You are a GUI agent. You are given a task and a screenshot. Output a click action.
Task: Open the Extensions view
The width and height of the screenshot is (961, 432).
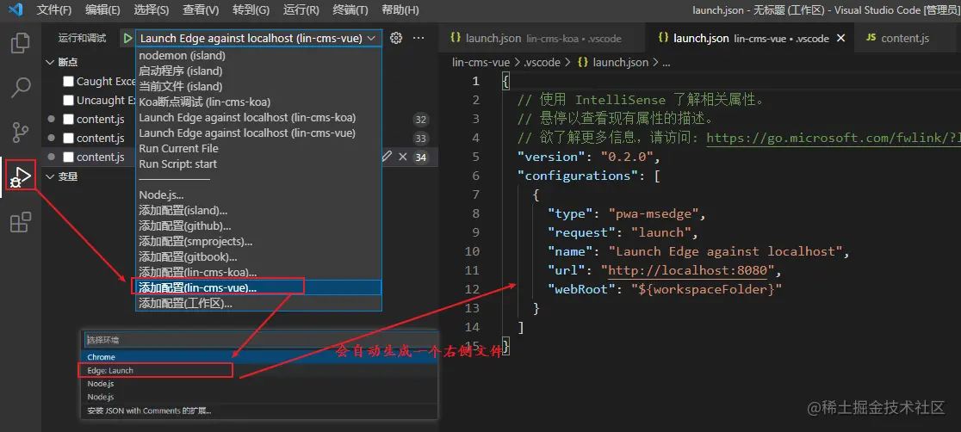point(20,222)
